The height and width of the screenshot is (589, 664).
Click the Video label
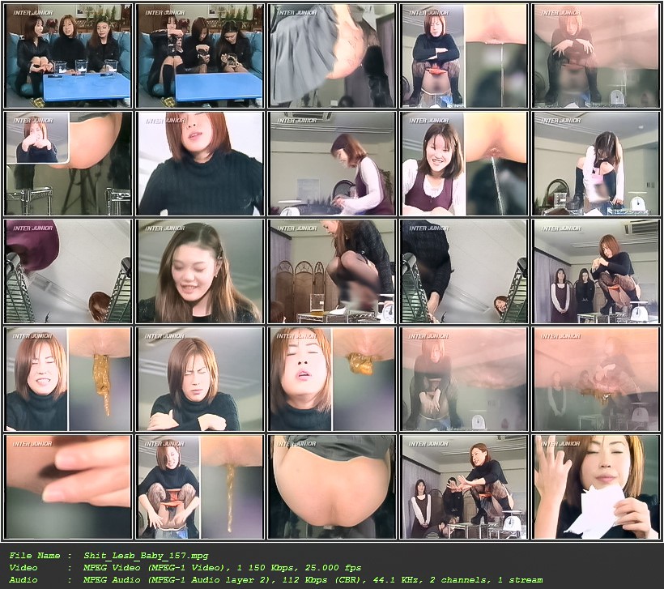coord(23,568)
